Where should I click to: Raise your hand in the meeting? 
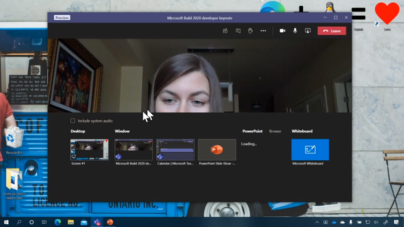pyautogui.click(x=250, y=31)
